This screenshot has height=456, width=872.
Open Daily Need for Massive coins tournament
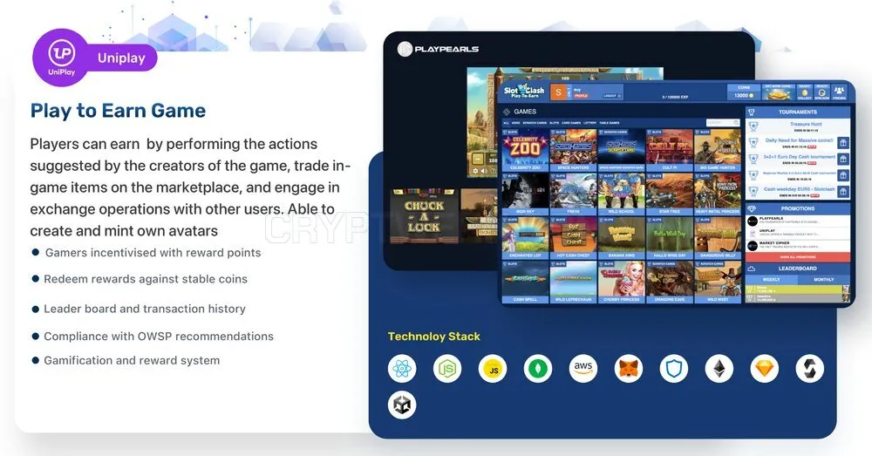tap(800, 140)
